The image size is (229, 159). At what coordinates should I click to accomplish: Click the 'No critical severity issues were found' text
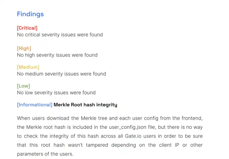[x=60, y=35]
